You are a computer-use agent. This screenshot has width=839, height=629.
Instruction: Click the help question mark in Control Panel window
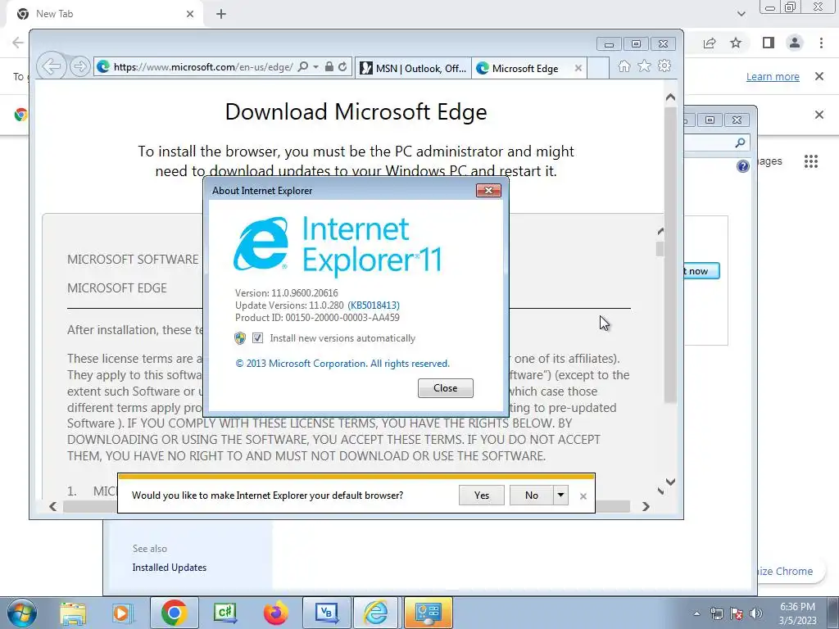click(x=742, y=166)
